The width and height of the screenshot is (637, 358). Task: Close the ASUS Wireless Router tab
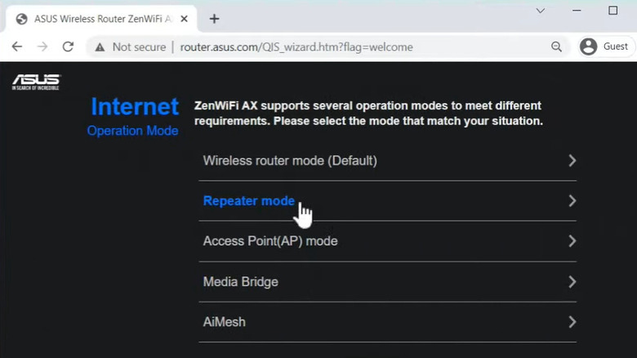pos(186,18)
